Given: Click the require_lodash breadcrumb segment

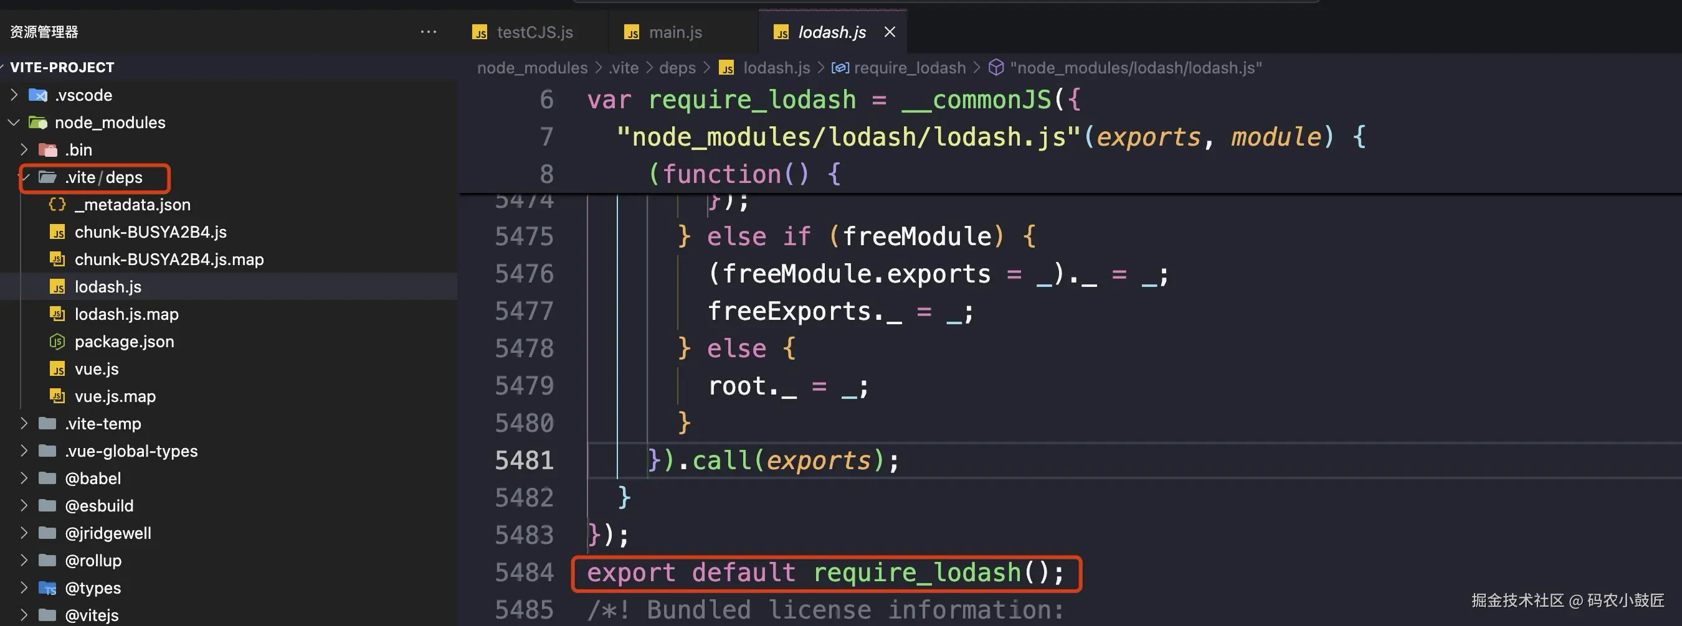Looking at the screenshot, I should [x=910, y=68].
